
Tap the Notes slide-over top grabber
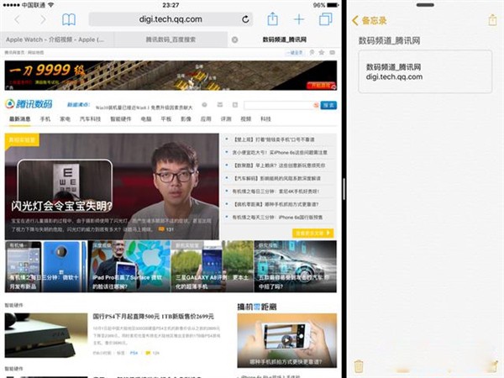(425, 5)
